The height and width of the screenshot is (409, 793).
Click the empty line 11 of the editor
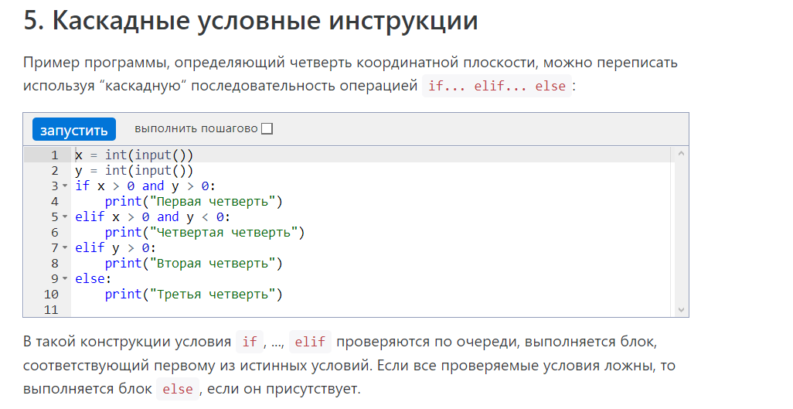pos(373,310)
